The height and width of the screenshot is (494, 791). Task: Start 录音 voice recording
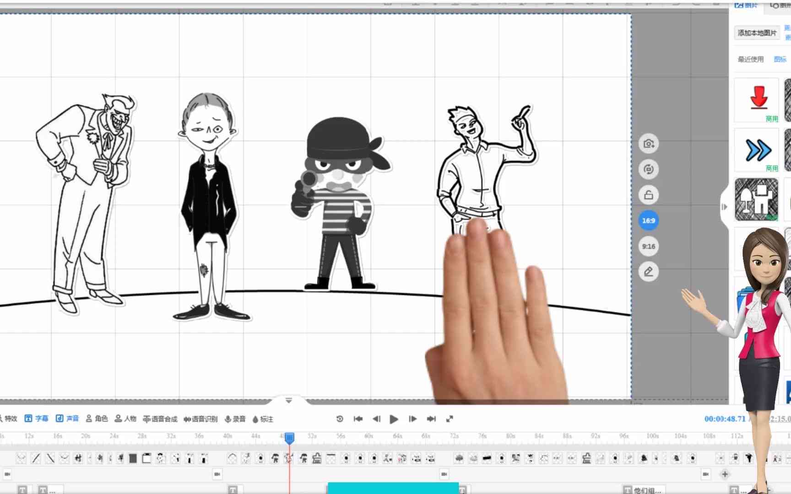pos(235,419)
